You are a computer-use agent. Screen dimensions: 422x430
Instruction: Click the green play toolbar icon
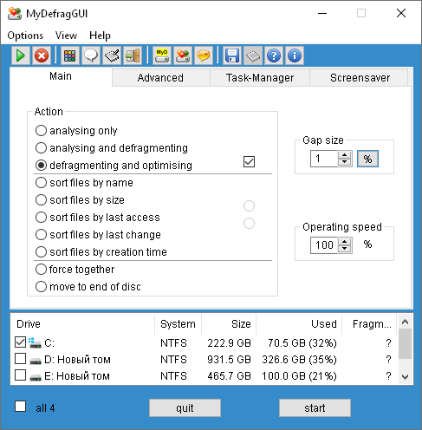point(21,55)
